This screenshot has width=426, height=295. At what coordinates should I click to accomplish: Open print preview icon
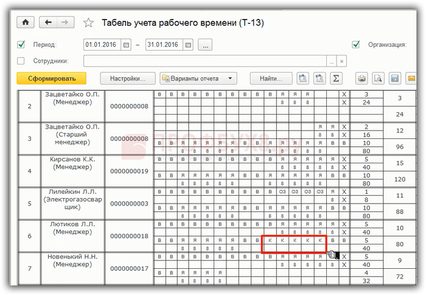[378, 79]
